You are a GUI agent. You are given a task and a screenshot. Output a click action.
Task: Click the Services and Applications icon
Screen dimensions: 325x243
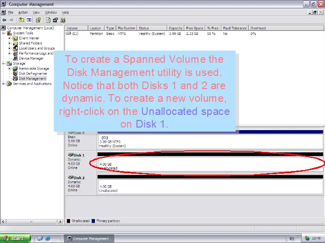(x=9, y=84)
